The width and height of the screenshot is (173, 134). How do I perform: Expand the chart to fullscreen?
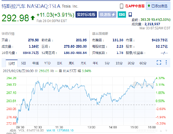(159, 62)
